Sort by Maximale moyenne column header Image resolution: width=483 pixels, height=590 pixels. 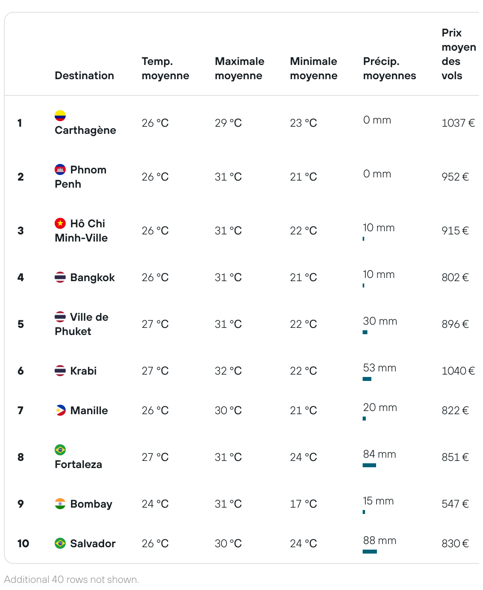click(240, 69)
